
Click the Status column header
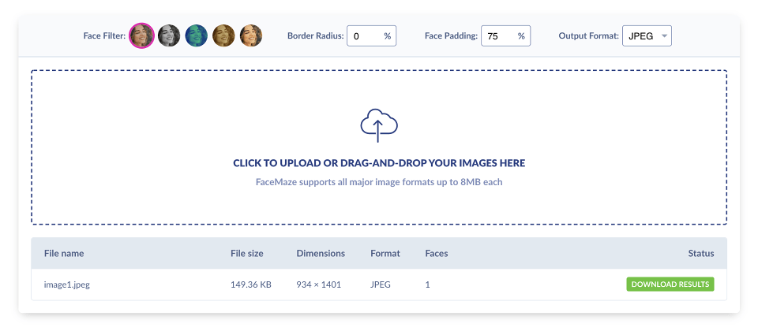click(701, 253)
